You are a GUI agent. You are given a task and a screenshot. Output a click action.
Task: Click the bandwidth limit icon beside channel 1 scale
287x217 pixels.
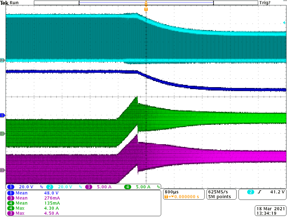42,187
